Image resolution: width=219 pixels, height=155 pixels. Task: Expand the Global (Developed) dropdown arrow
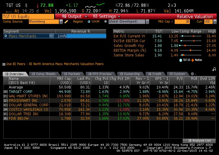pos(147,22)
